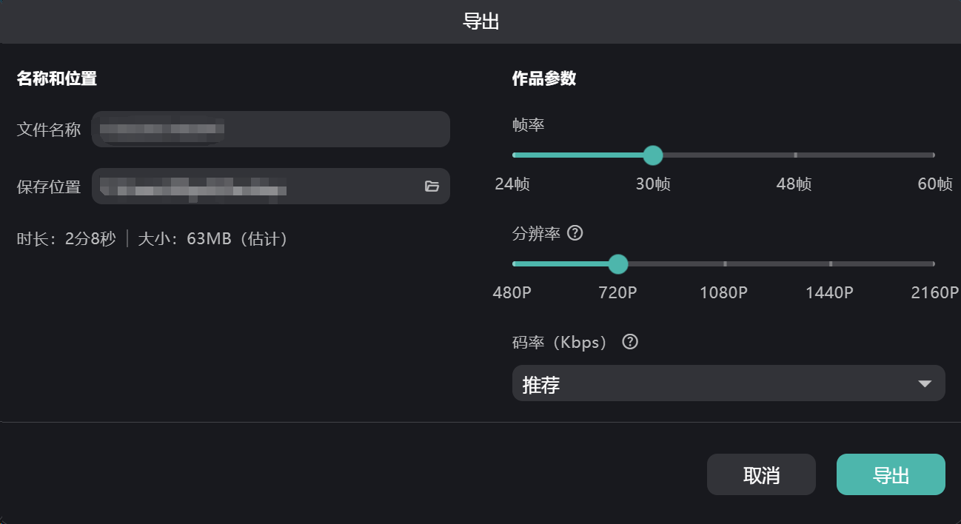Click the help icon beside 分辨率
961x524 pixels.
click(575, 233)
